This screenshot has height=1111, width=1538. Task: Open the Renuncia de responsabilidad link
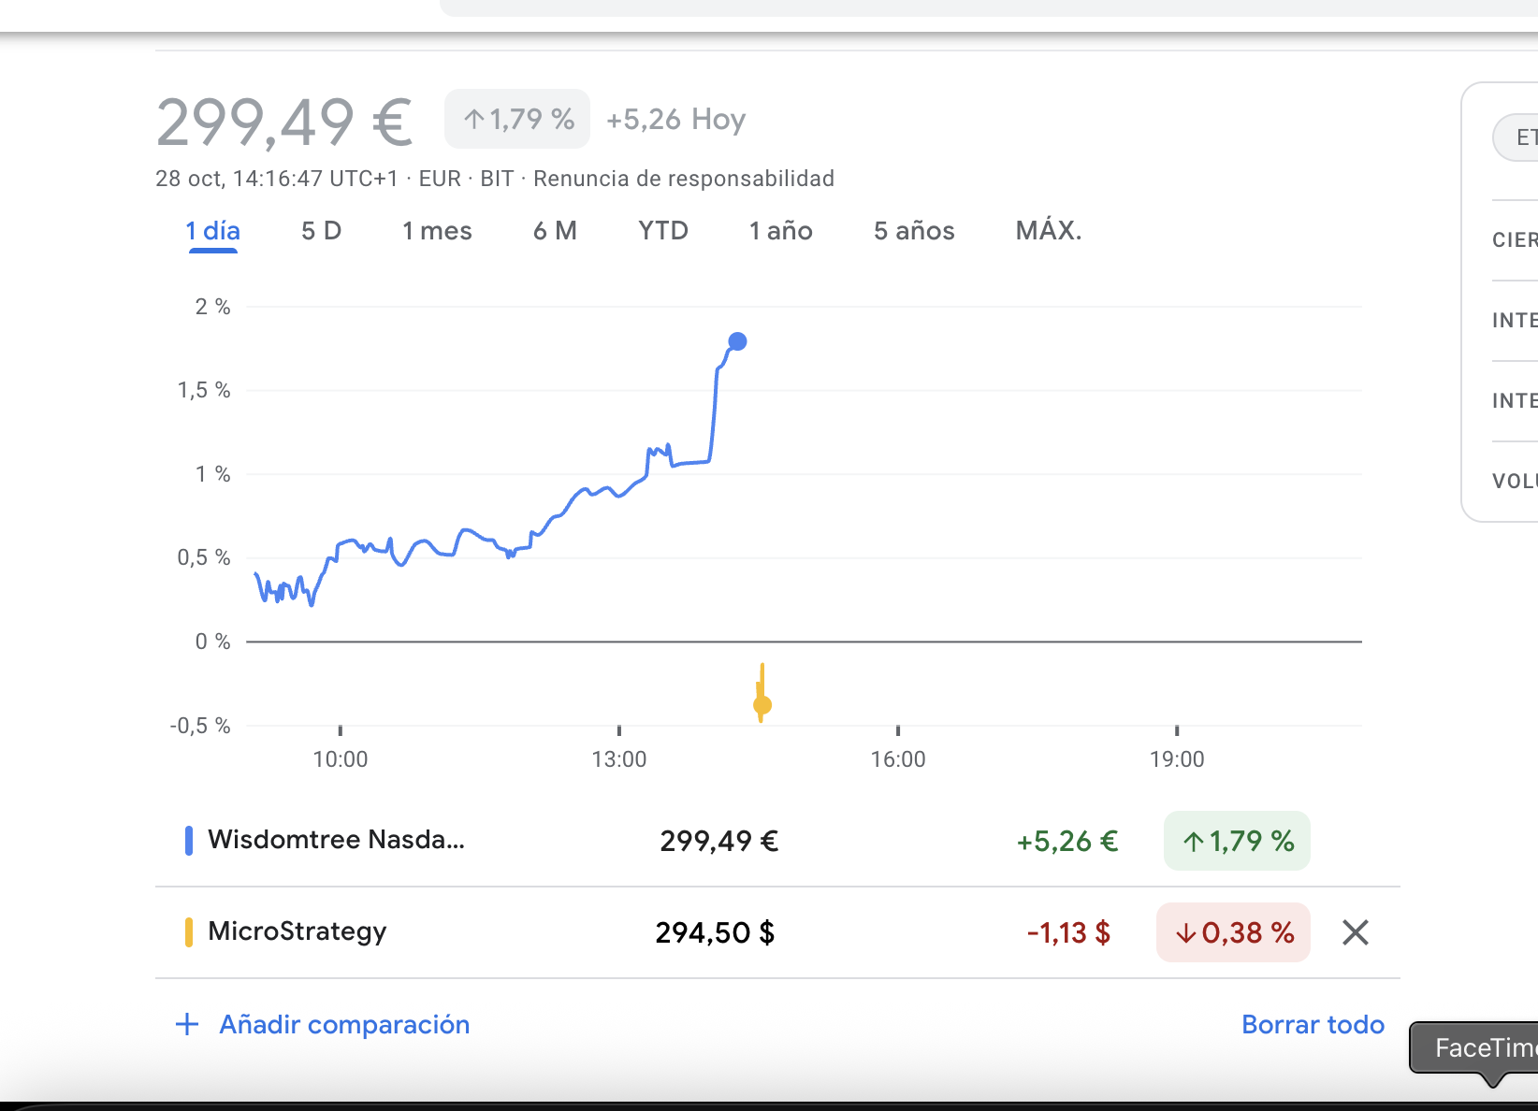pos(683,179)
